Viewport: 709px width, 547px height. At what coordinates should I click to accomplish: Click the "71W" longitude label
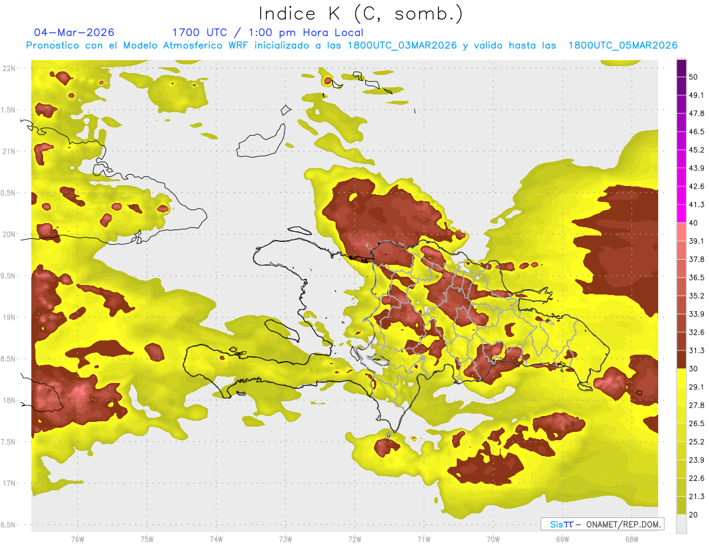coord(424,539)
